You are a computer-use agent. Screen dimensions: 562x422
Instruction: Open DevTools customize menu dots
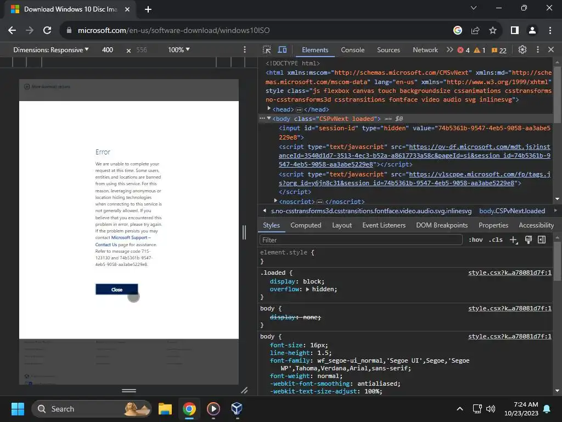pyautogui.click(x=537, y=50)
